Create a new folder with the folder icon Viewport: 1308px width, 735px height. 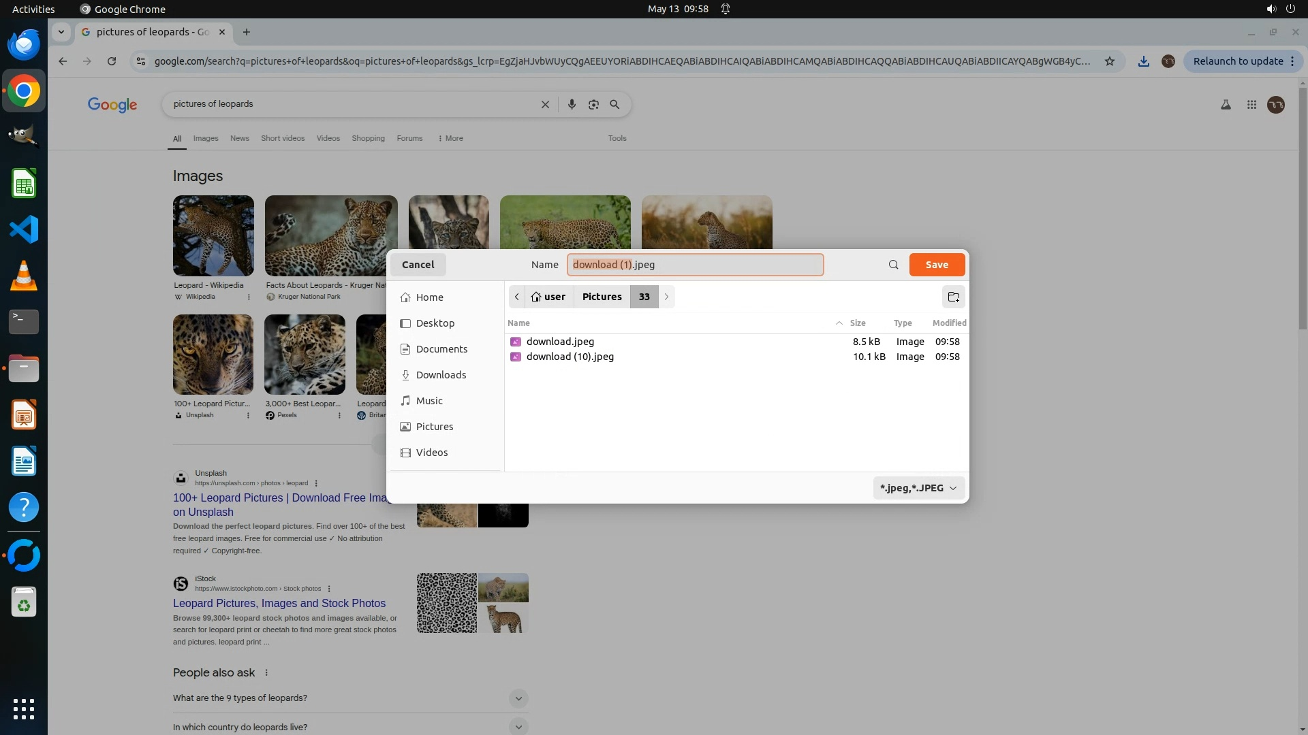pyautogui.click(x=953, y=297)
